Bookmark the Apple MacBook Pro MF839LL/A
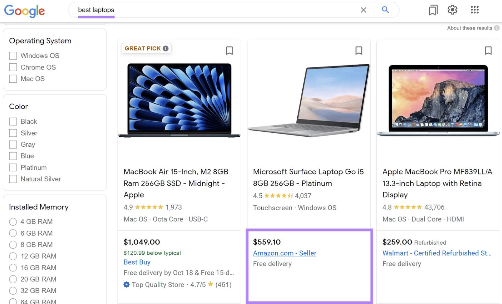The width and height of the screenshot is (502, 304). coord(488,50)
